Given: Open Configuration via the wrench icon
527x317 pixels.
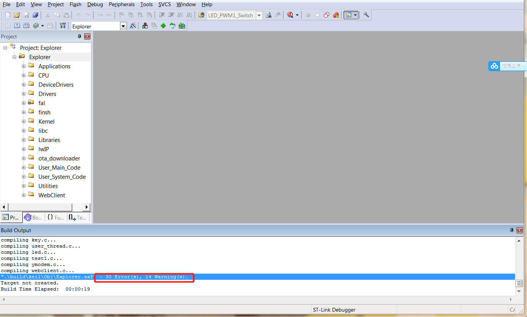Looking at the screenshot, I should pyautogui.click(x=366, y=15).
